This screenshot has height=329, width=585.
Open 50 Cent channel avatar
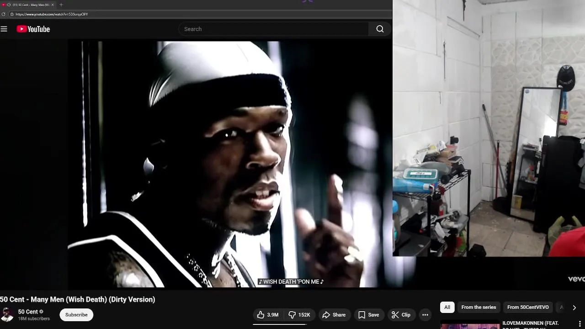(x=7, y=315)
